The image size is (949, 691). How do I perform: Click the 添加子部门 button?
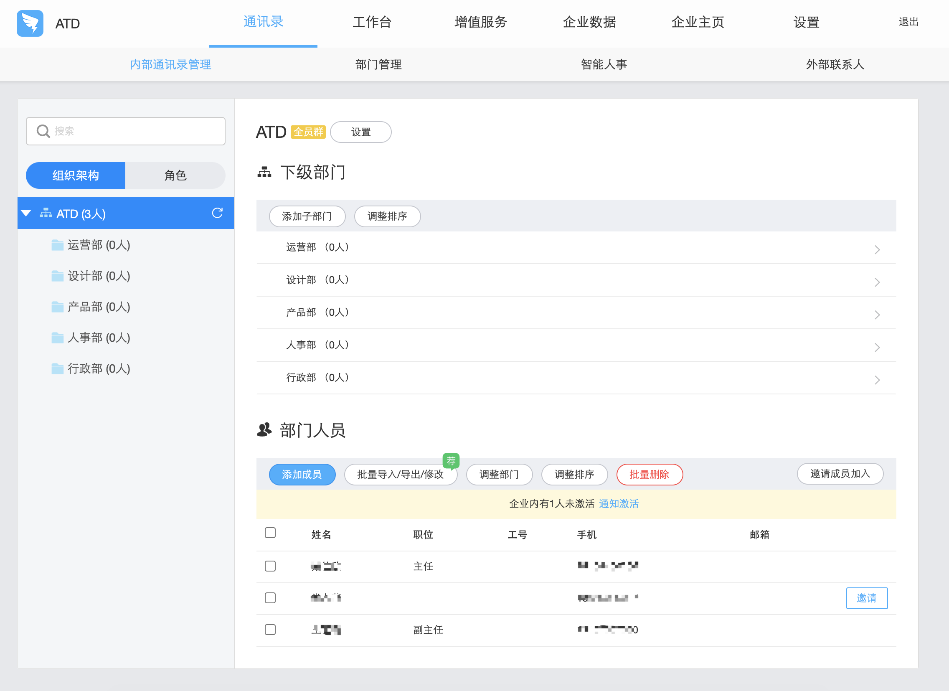[x=307, y=216]
